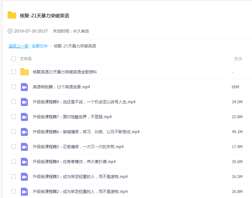
Task: Click the 26.8M size value
Action: tap(237, 192)
